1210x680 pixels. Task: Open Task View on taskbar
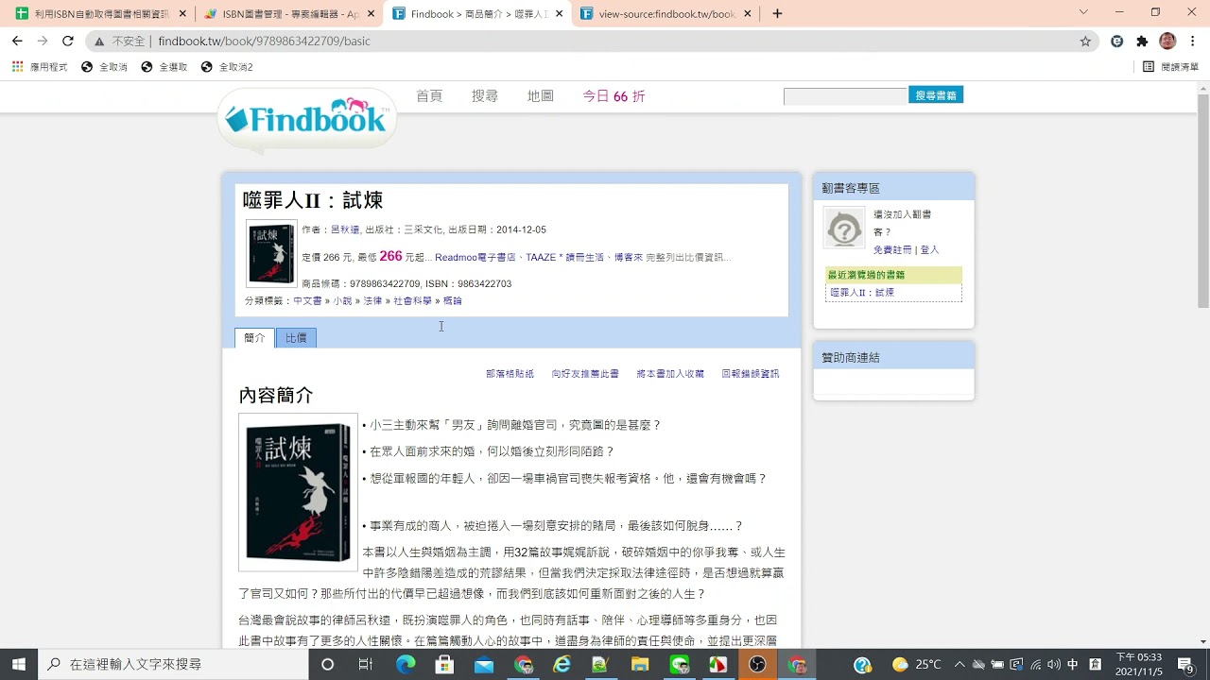[x=366, y=664]
